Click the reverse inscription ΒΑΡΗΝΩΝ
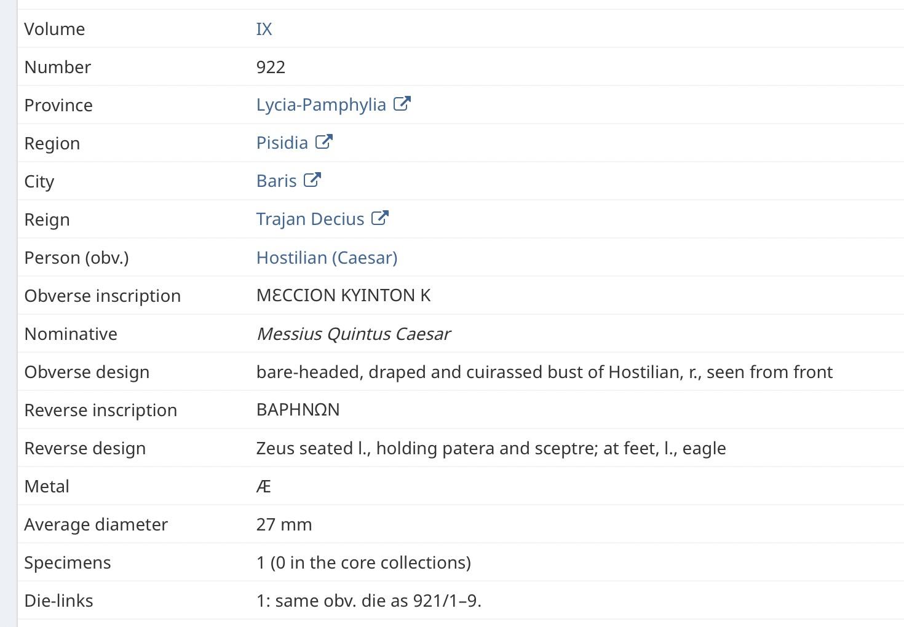Screen dimensions: 904x627 (298, 410)
